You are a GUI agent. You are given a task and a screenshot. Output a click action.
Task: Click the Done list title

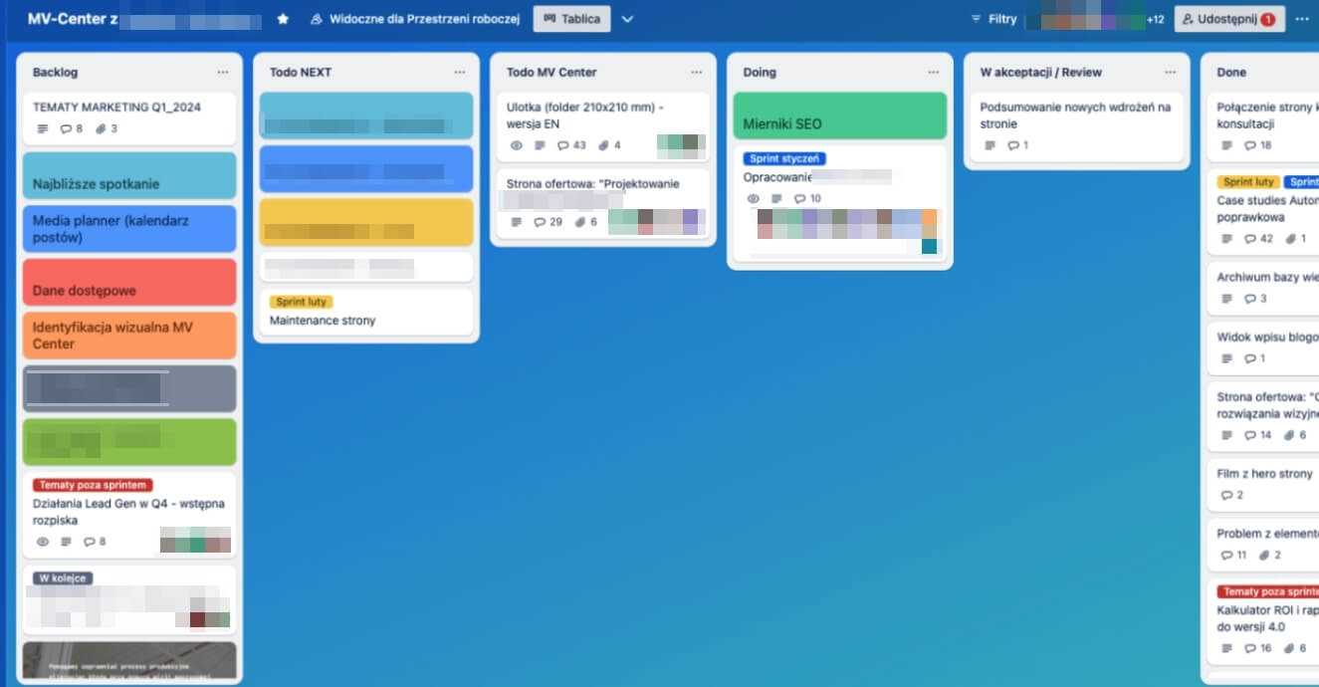(1231, 73)
